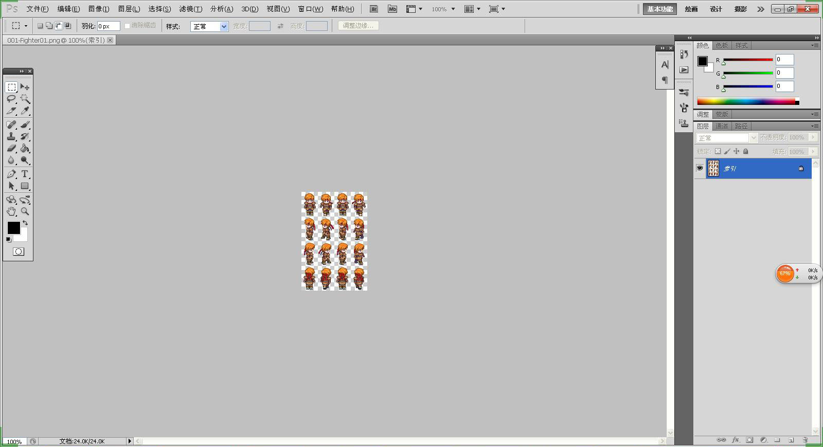Image resolution: width=823 pixels, height=447 pixels.
Task: Switch to the 设计 workspace
Action: pos(716,9)
